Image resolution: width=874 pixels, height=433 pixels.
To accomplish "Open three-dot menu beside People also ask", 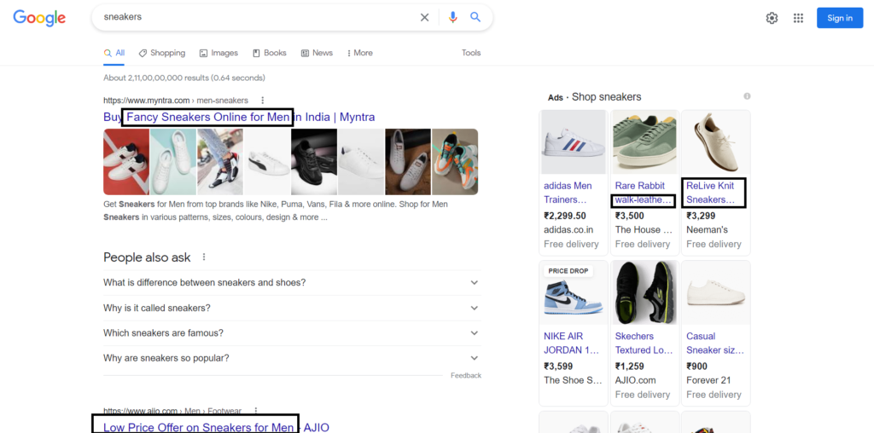I will pyautogui.click(x=204, y=257).
